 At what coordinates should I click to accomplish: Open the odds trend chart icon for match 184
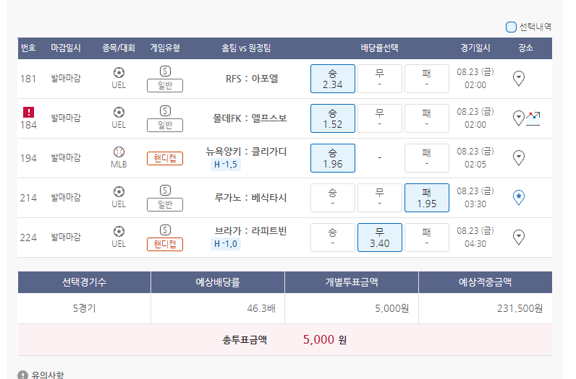point(533,118)
